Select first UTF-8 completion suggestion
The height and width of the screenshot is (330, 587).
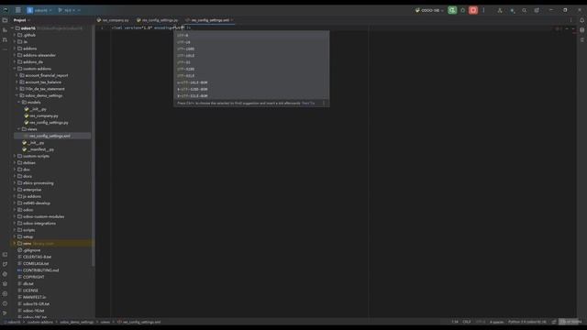pyautogui.click(x=251, y=36)
